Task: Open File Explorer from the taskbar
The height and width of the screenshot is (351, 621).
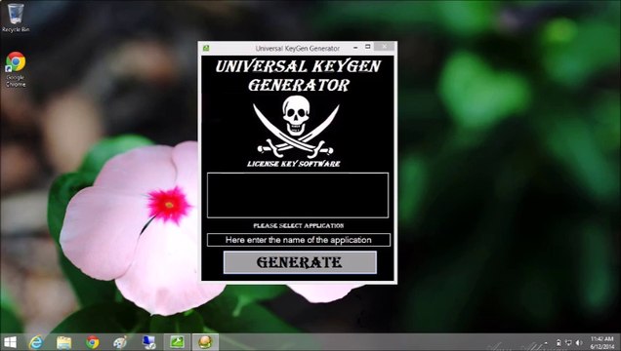Action: (63, 342)
